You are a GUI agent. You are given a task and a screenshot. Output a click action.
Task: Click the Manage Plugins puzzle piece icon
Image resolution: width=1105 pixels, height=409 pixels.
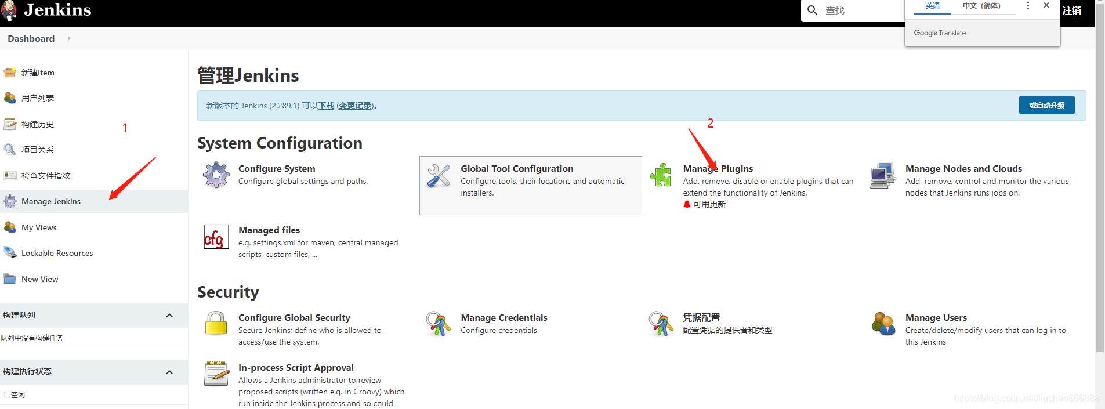coord(661,175)
